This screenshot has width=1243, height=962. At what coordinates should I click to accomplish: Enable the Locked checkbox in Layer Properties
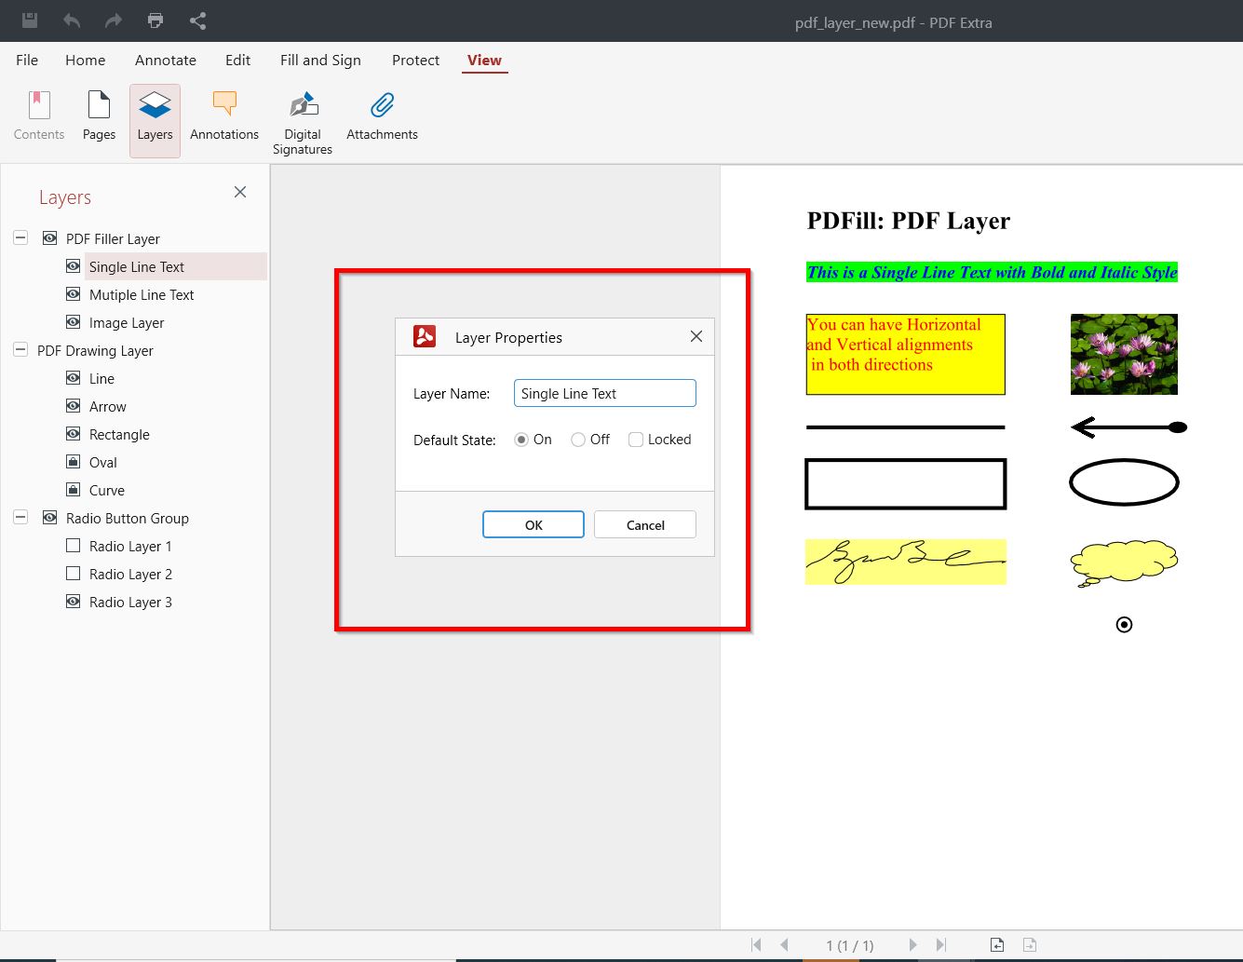635,439
